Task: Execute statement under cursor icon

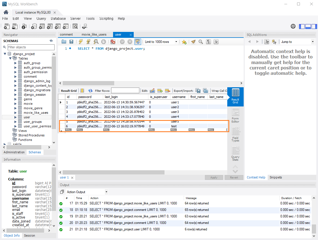Action: [x=88, y=42]
